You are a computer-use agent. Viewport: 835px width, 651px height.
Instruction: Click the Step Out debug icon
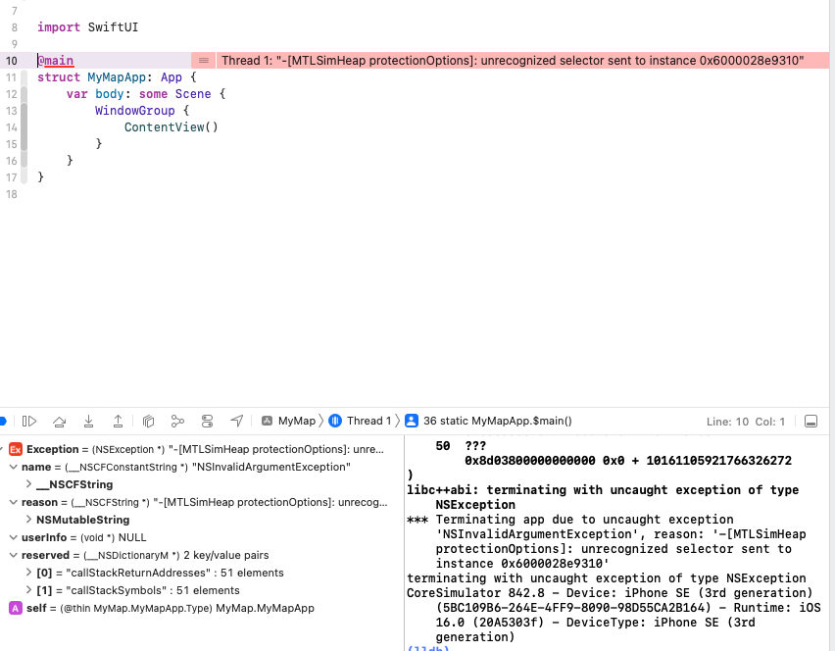[x=119, y=422]
